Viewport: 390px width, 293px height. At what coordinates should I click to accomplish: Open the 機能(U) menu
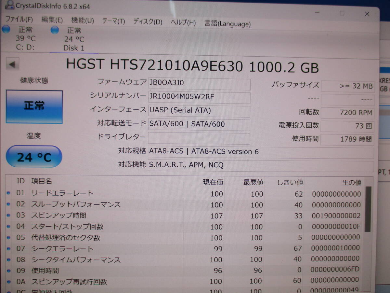point(83,21)
